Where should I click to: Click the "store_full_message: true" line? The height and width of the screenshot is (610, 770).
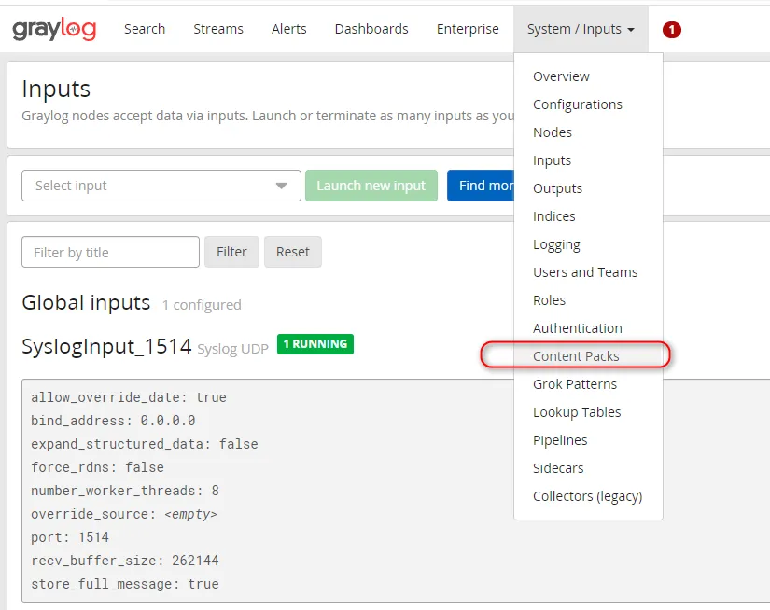pos(125,584)
